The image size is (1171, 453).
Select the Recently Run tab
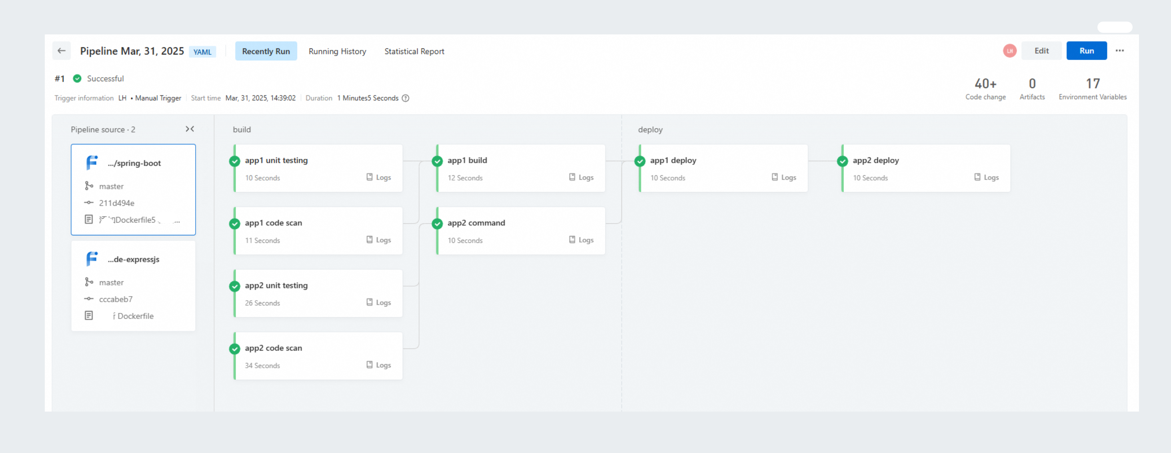point(266,51)
